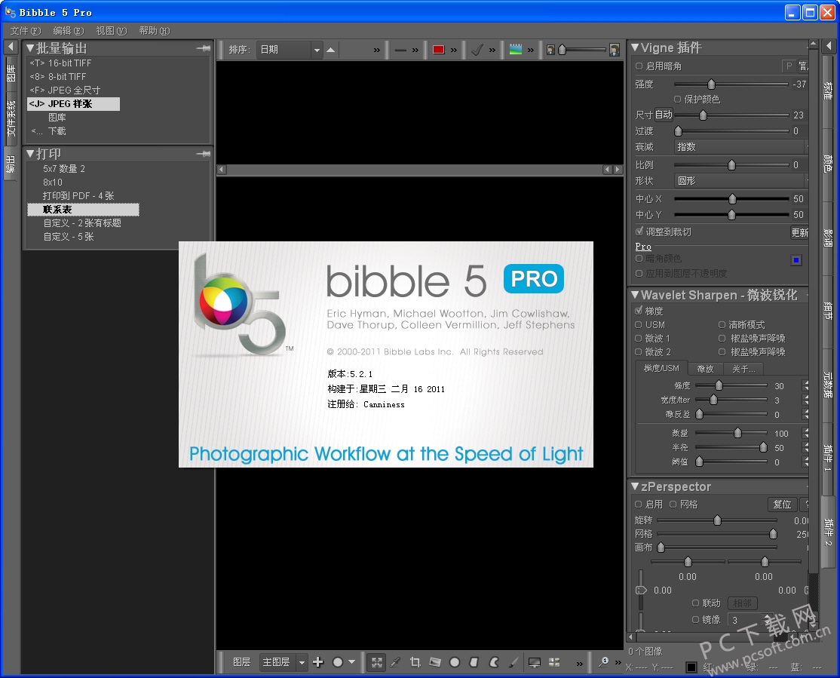Select the fit-to-window zoom tool
This screenshot has width=840, height=678.
(377, 662)
